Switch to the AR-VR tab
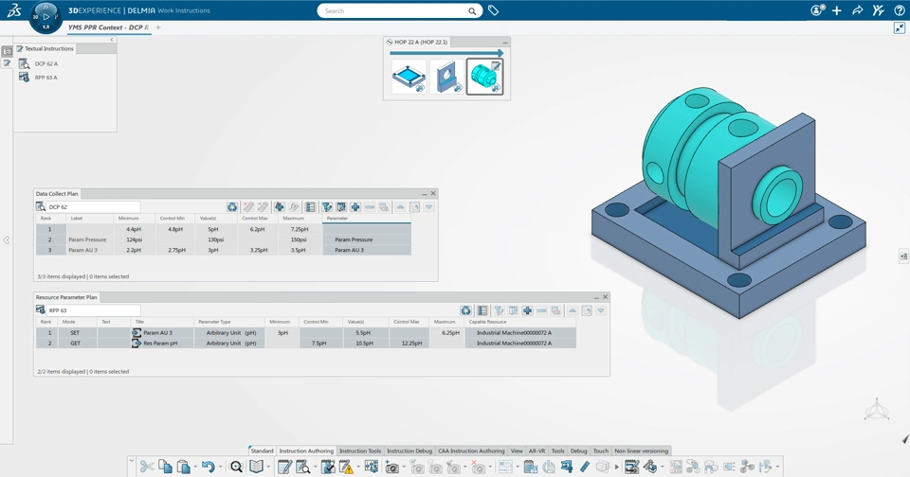This screenshot has width=910, height=477. [537, 450]
